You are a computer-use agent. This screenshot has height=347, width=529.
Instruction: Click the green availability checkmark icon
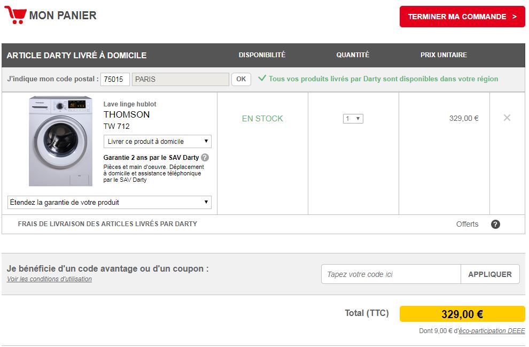coord(262,79)
